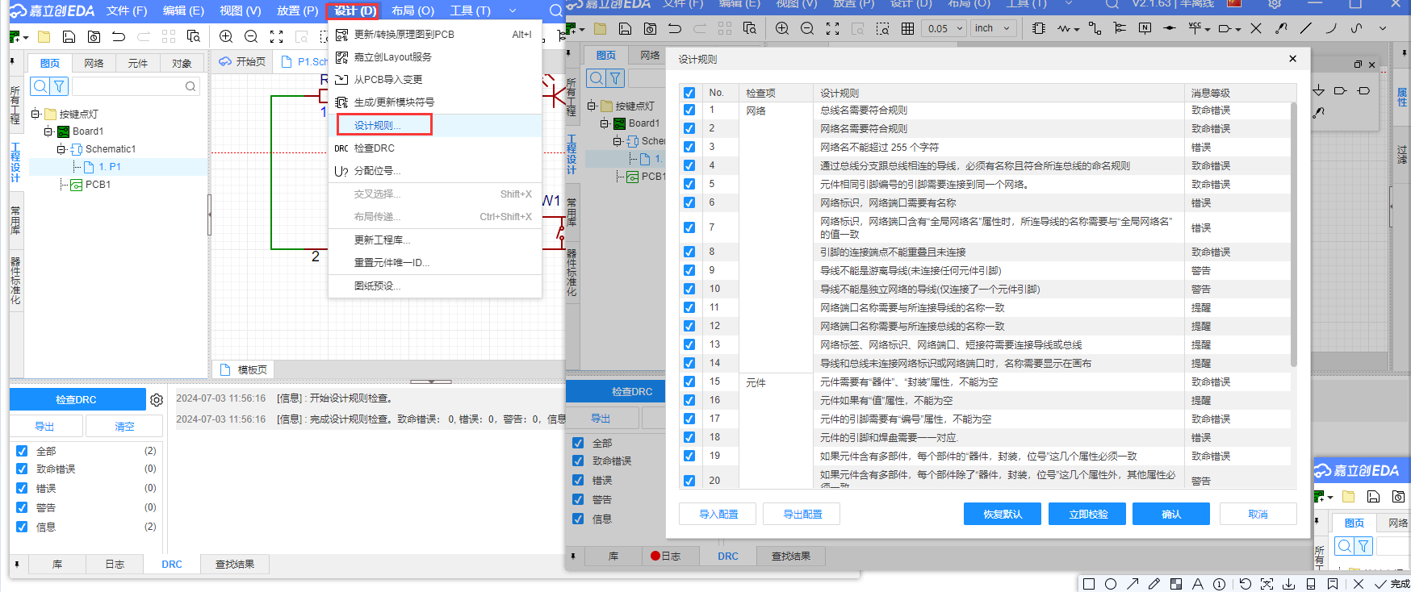
Task: Collapse Board1 node in right window tree
Action: (605, 123)
